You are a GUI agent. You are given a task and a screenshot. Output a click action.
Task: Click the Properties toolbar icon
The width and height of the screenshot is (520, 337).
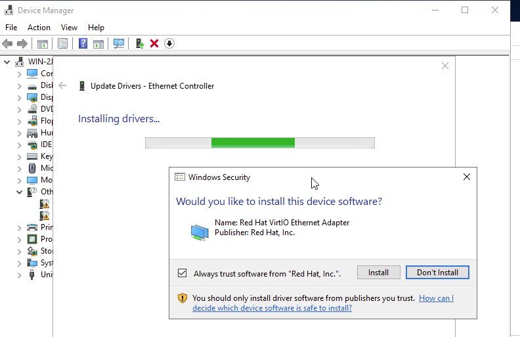(62, 43)
